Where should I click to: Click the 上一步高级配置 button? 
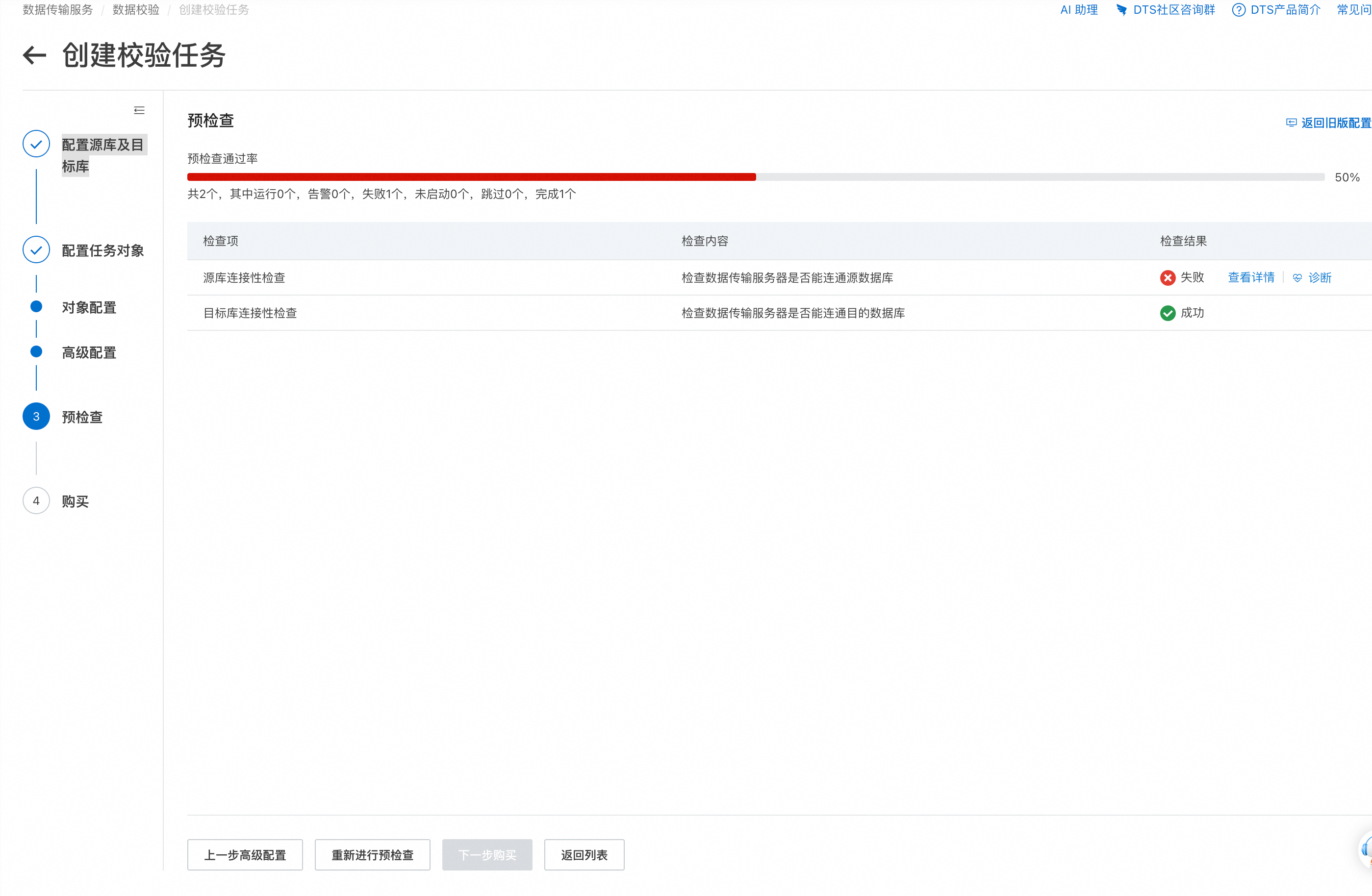(x=245, y=854)
